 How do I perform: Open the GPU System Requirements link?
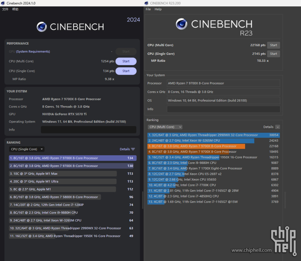[x=33, y=52]
